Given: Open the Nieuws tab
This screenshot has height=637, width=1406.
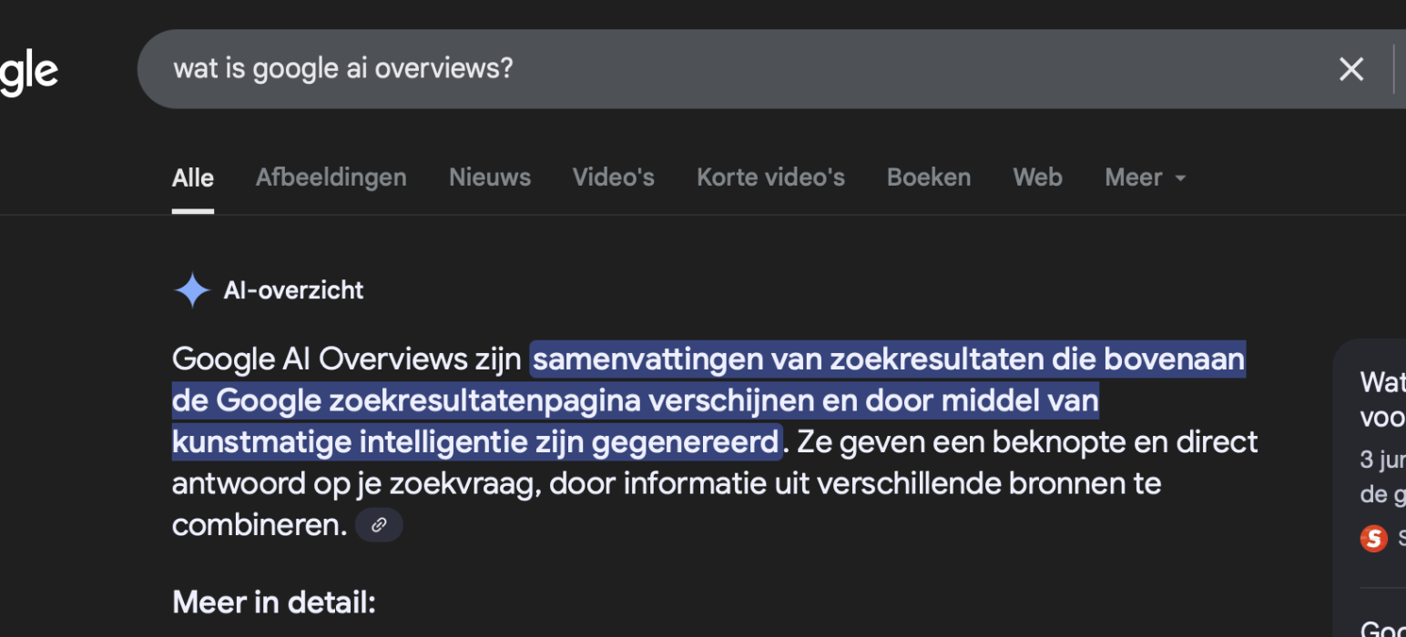Looking at the screenshot, I should [x=490, y=177].
